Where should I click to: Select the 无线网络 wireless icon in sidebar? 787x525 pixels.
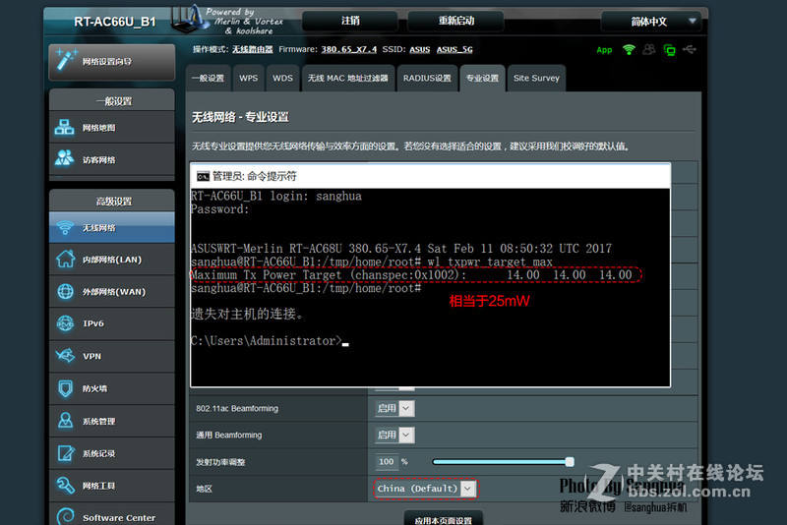click(x=65, y=228)
